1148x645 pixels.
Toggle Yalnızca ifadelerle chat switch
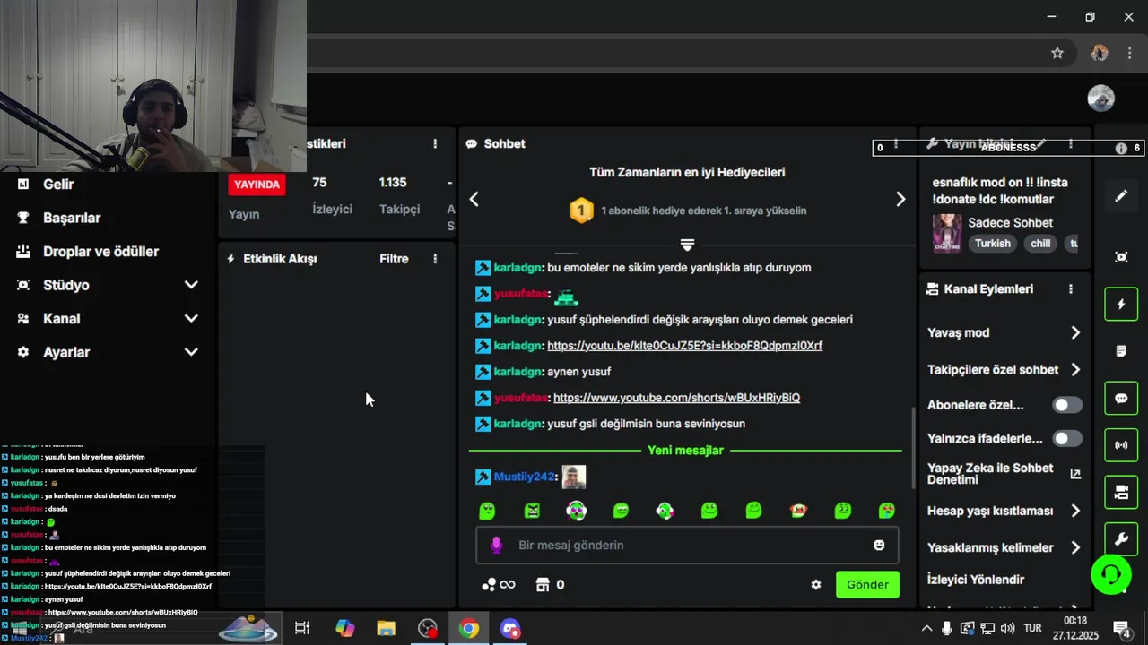[1067, 439]
